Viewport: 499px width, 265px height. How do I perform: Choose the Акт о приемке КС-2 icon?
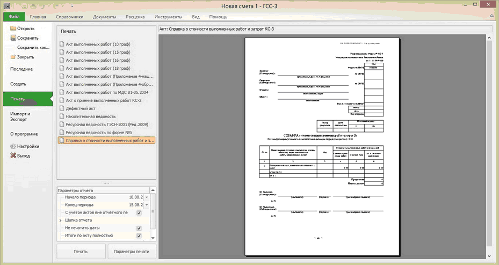tap(61, 100)
